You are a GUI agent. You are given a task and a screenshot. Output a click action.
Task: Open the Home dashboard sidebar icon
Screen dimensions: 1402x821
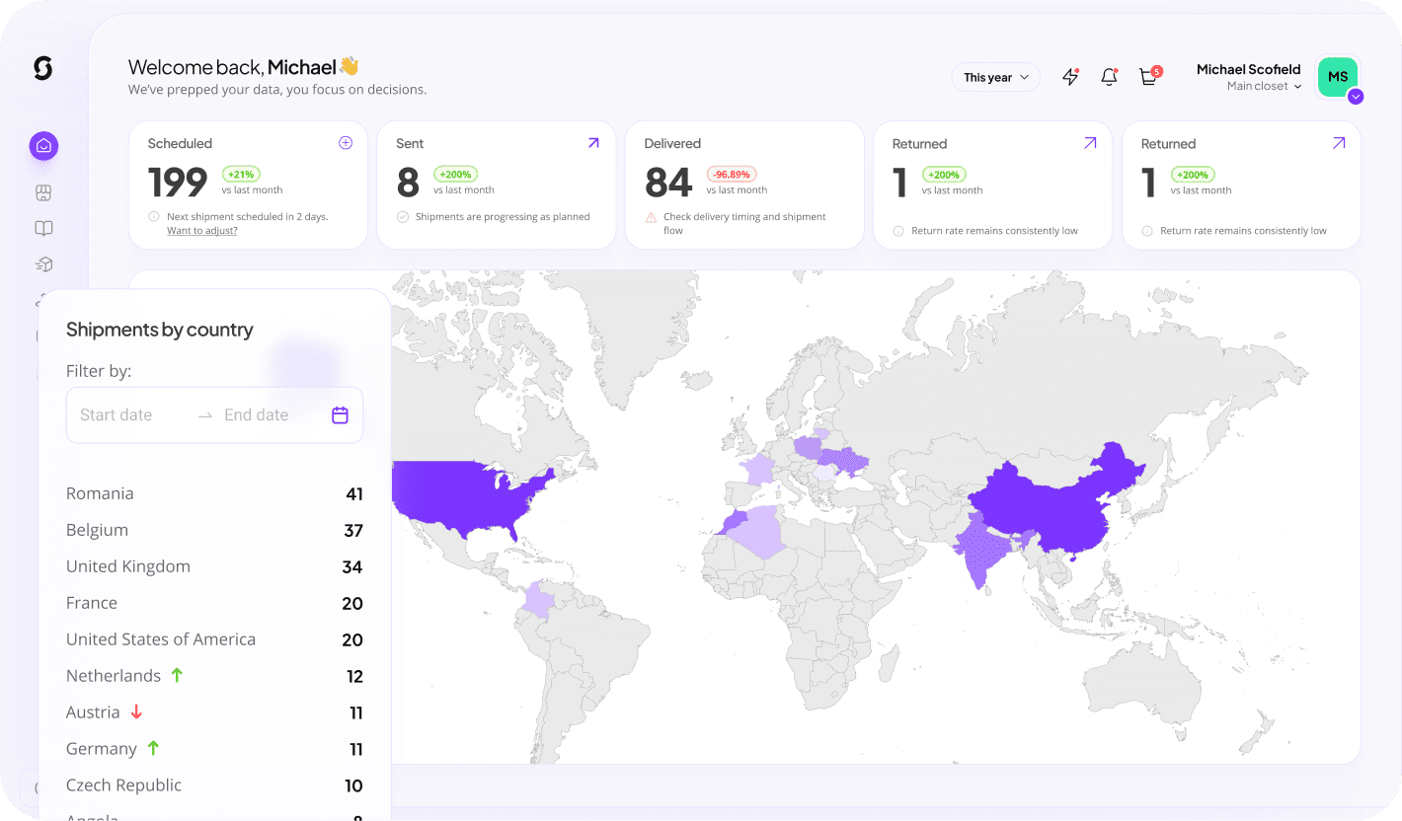(43, 146)
